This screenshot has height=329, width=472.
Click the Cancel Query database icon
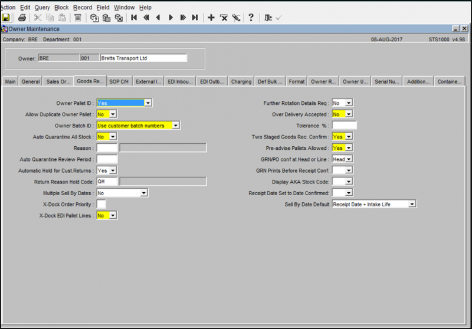click(x=119, y=18)
